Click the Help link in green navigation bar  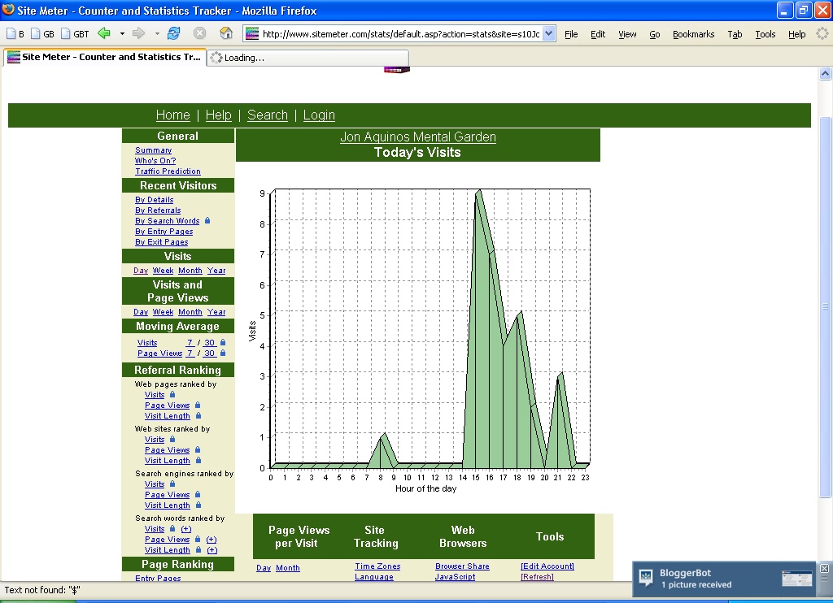coord(218,115)
